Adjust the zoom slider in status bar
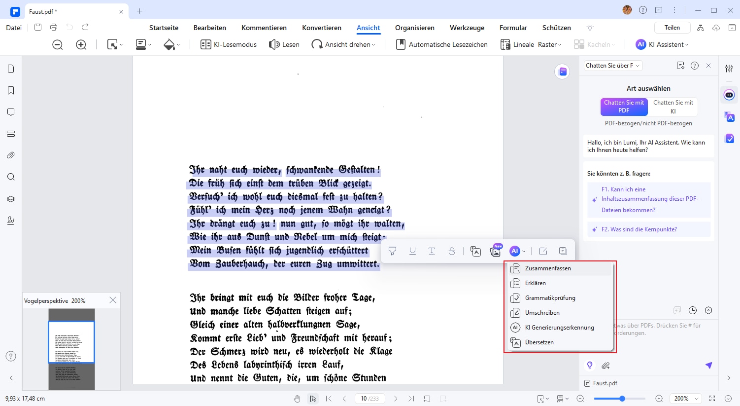 point(622,399)
